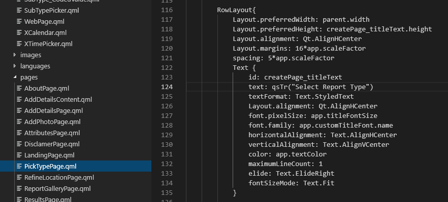Click file icon next to SubTypePicker.qml
Image resolution: width=448 pixels, height=202 pixels.
point(19,11)
